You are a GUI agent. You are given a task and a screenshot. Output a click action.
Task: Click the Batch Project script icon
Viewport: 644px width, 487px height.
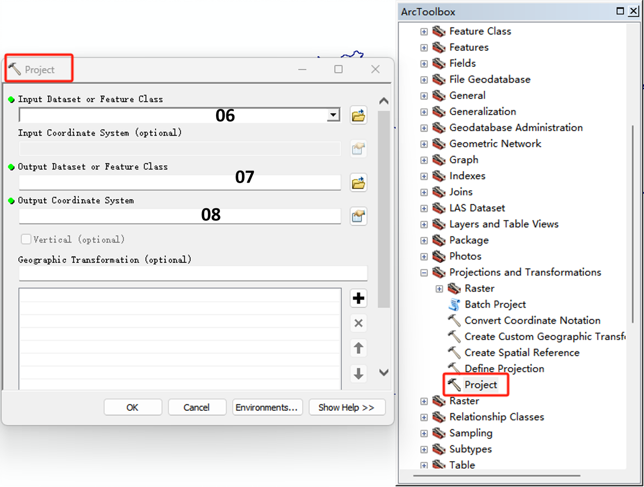tap(454, 305)
